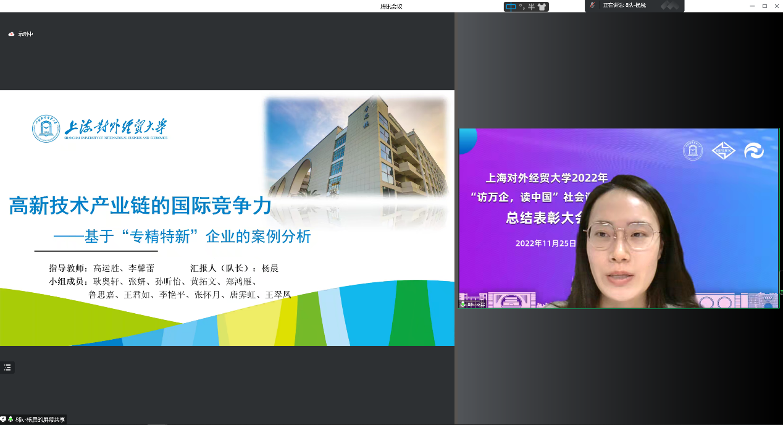This screenshot has height=425, width=783.
Task: Click the university seal logo on slide
Action: (x=46, y=128)
